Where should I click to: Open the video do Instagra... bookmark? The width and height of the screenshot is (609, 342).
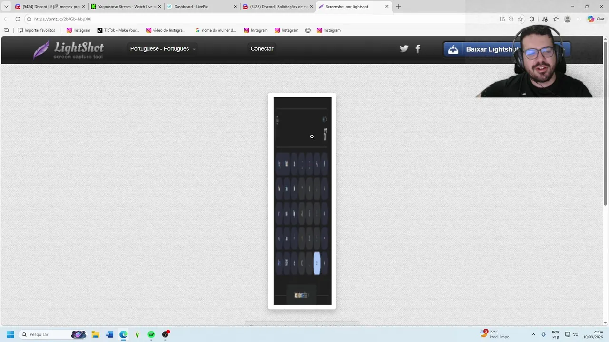pyautogui.click(x=166, y=30)
